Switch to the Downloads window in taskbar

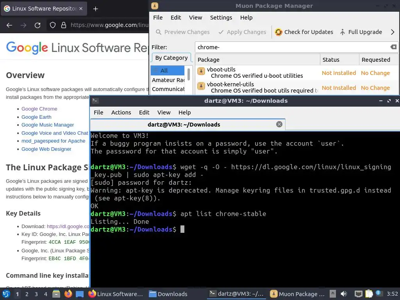click(x=168, y=294)
